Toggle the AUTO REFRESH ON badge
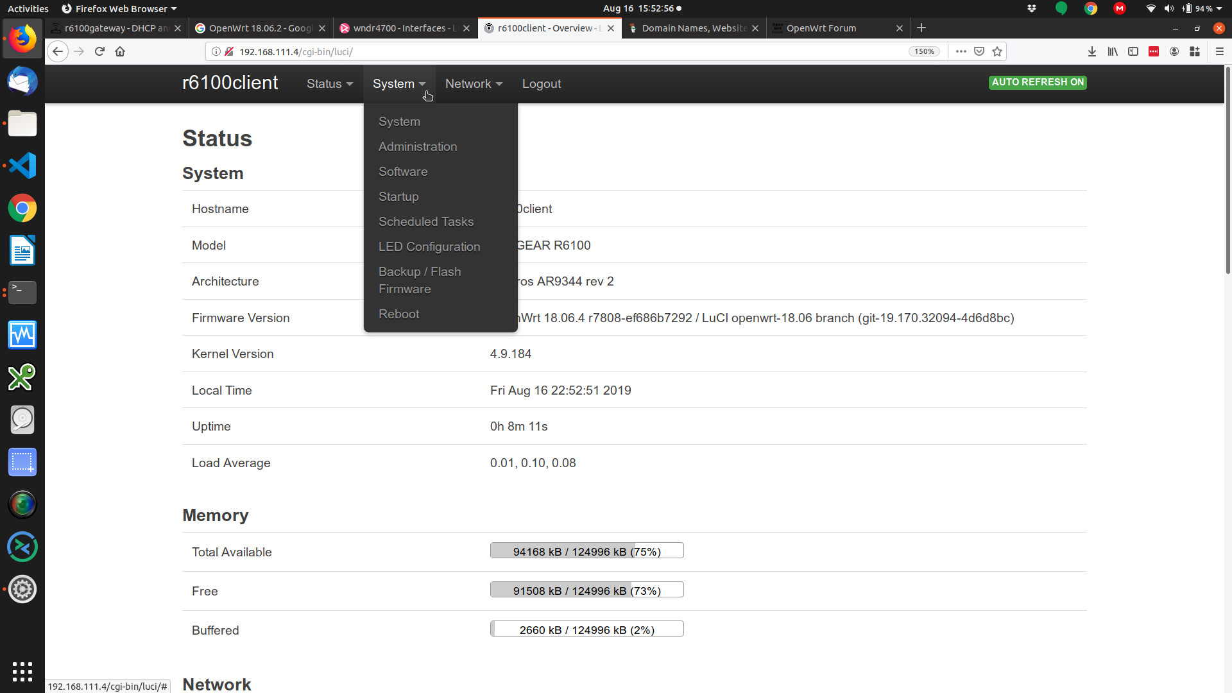Screen dimensions: 1232x693 coord(1038,82)
